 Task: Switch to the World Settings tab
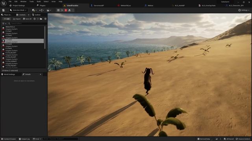8,74
